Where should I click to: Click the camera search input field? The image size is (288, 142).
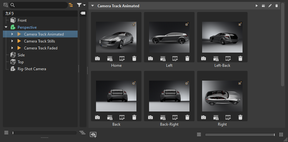coord(38,5)
